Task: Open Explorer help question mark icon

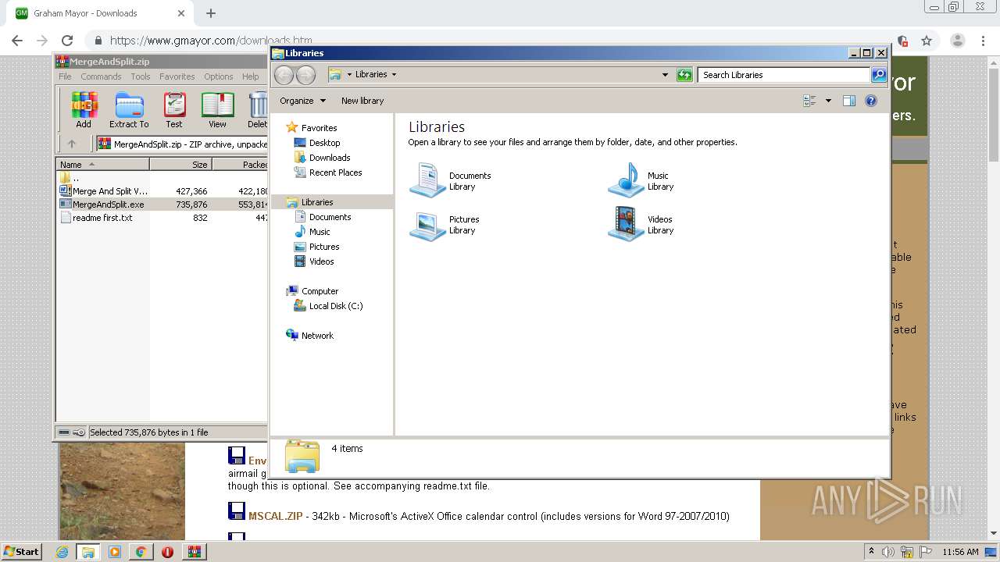Action: pyautogui.click(x=871, y=101)
